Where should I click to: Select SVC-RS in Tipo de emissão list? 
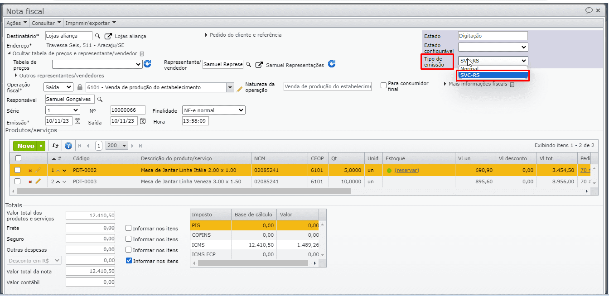coord(492,75)
